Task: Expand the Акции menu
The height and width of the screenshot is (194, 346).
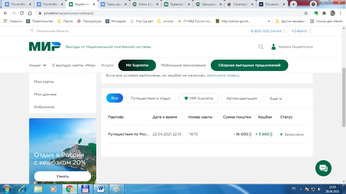Action: click(x=37, y=65)
